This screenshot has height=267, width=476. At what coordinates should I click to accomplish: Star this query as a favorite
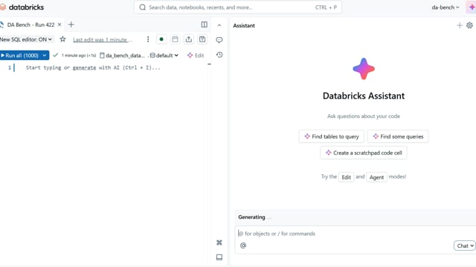(x=62, y=39)
